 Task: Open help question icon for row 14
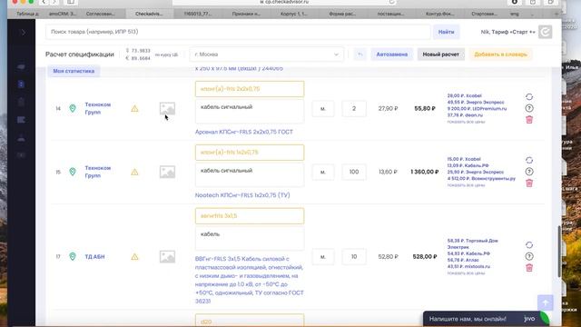[529, 108]
